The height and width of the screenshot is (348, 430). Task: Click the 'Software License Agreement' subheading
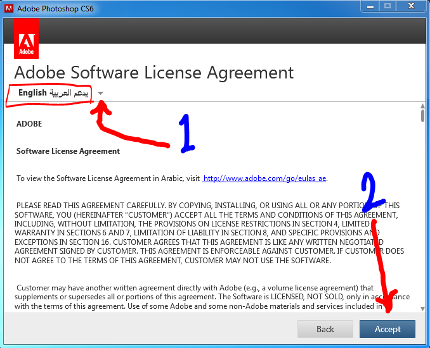68,151
